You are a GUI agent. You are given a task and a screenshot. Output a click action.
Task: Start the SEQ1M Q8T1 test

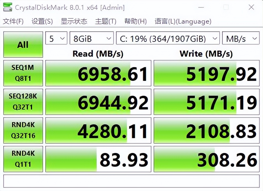pyautogui.click(x=23, y=73)
